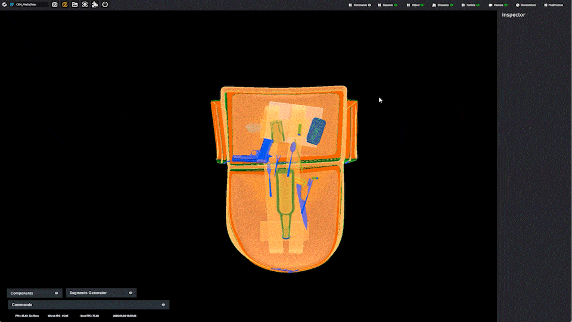Click the orange camera icon

click(x=65, y=4)
